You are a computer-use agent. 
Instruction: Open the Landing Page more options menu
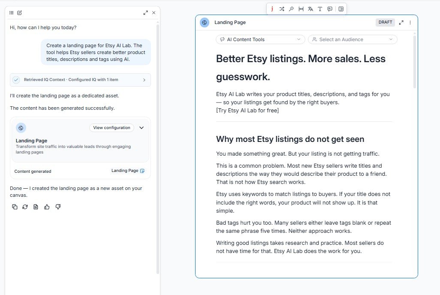click(x=410, y=22)
